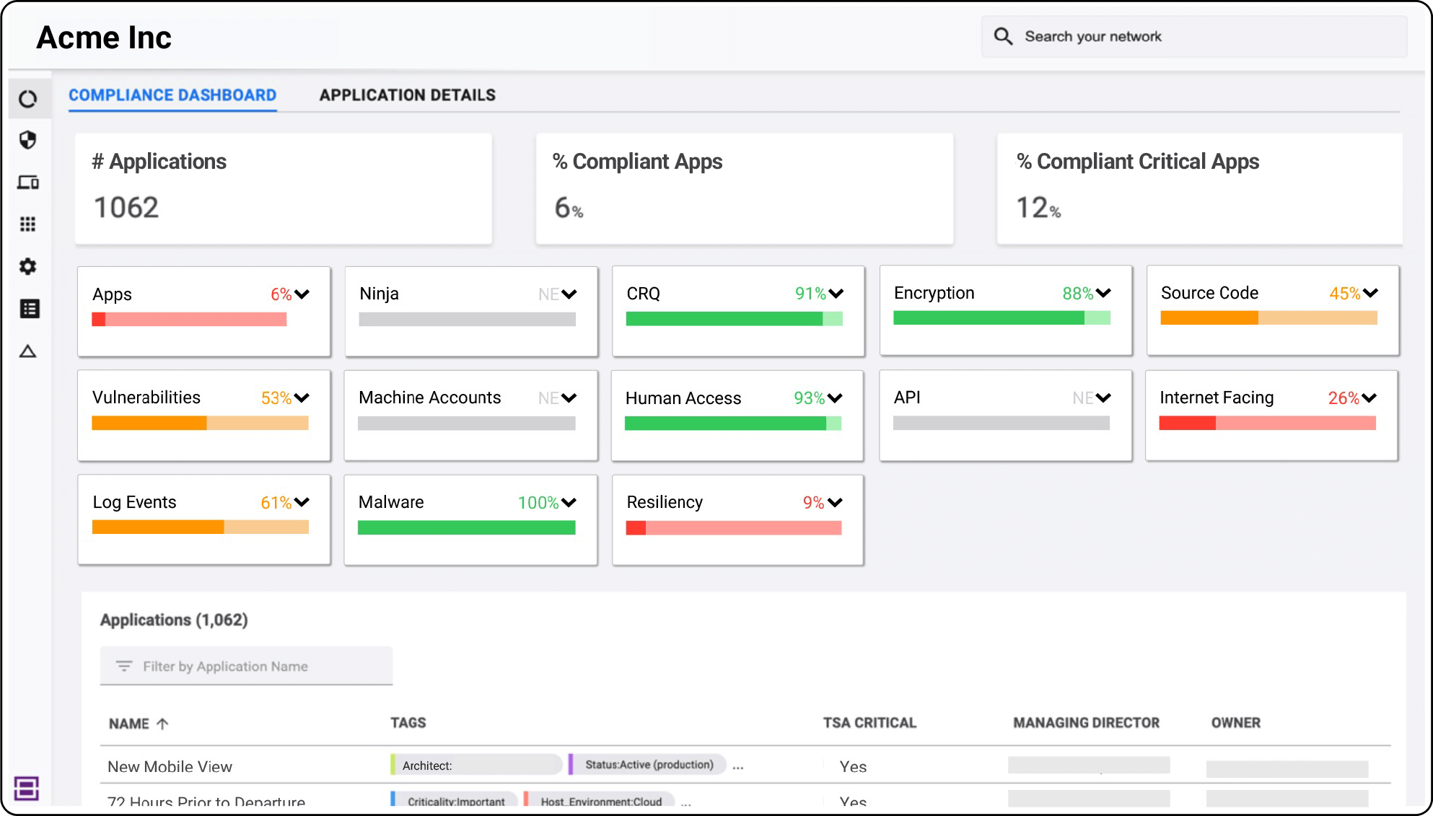Screen dimensions: 1433x816
Task: Click the filter lines icon
Action: 124,666
